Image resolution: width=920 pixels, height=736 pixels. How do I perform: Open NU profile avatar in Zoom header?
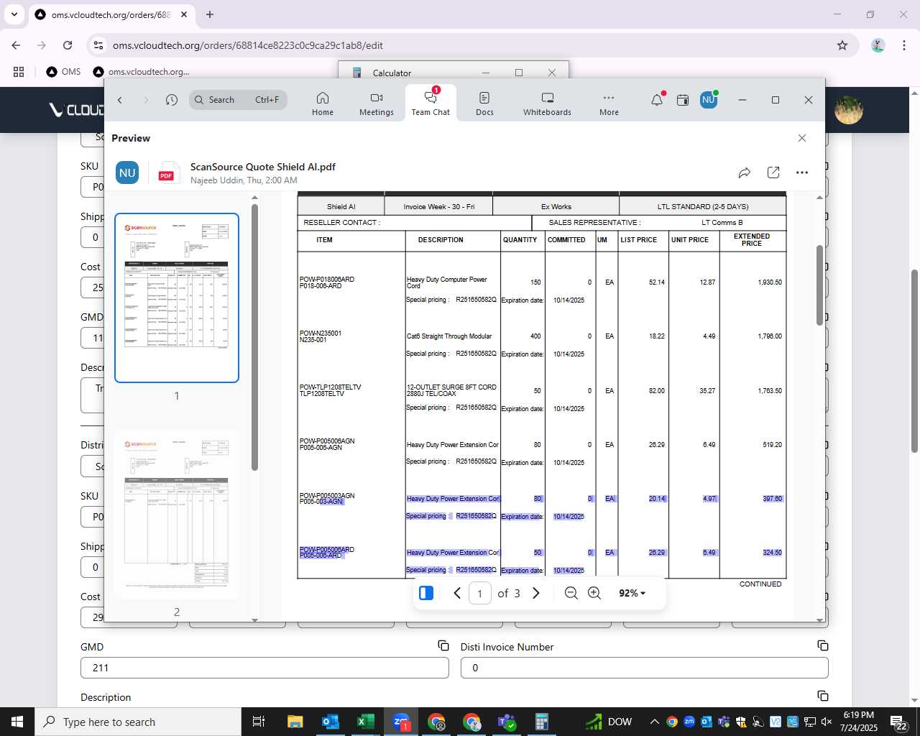coord(709,100)
